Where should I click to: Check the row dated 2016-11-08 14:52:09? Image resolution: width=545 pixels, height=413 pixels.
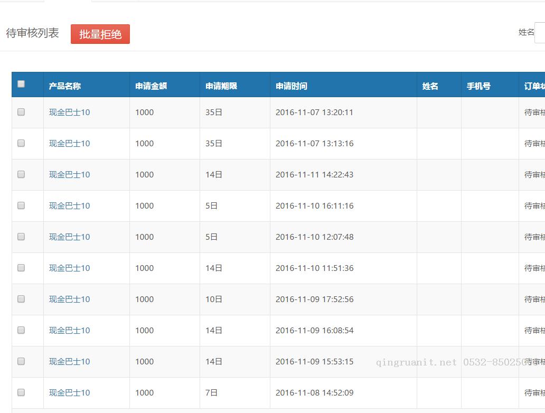(21, 392)
